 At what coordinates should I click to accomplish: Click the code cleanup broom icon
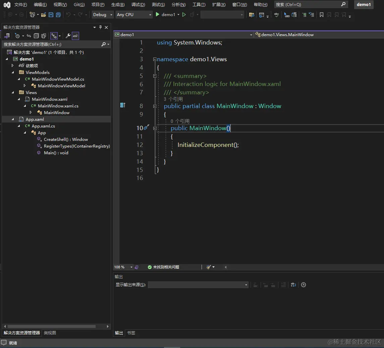[209, 267]
